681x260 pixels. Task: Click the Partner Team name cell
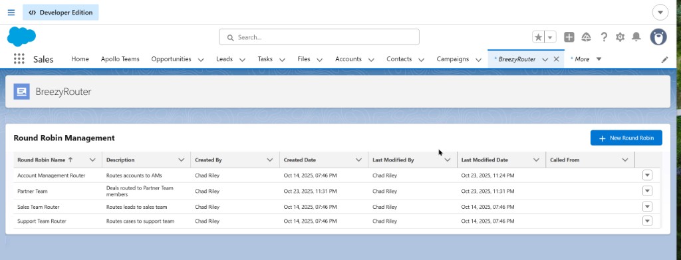[x=33, y=191]
